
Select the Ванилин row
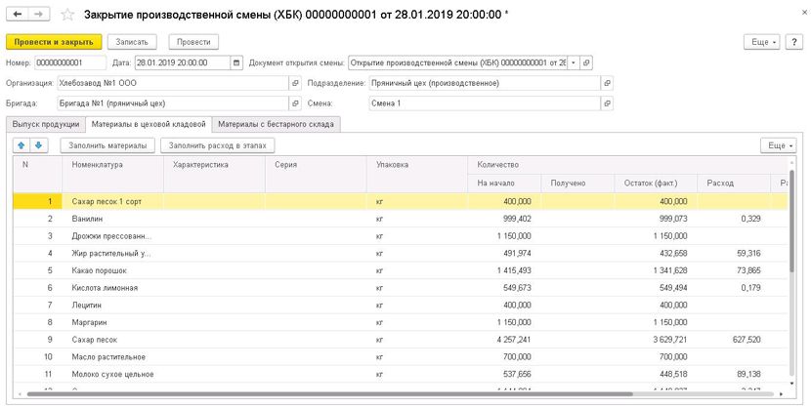tap(401, 219)
